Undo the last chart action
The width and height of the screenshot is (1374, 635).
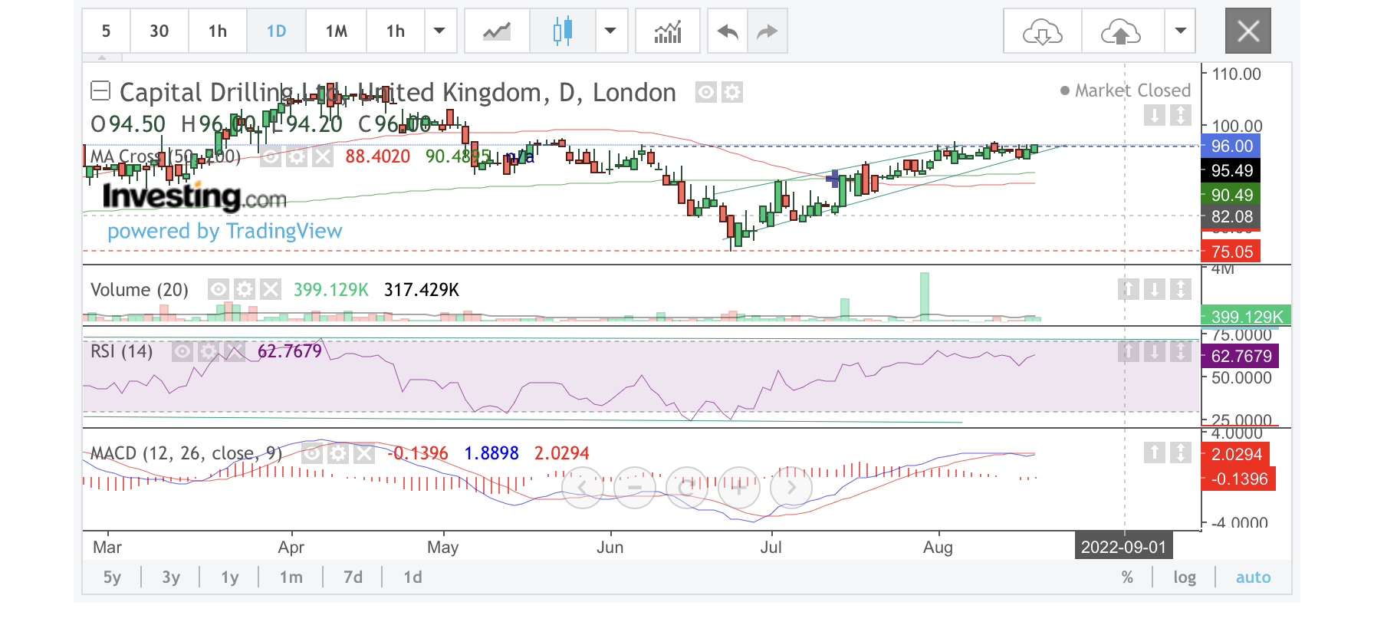click(x=728, y=31)
